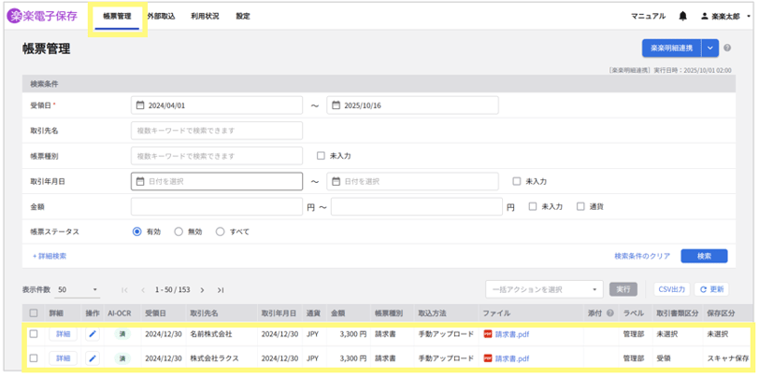Select the 無効 status radio button
This screenshot has height=377, width=759.
pyautogui.click(x=179, y=231)
